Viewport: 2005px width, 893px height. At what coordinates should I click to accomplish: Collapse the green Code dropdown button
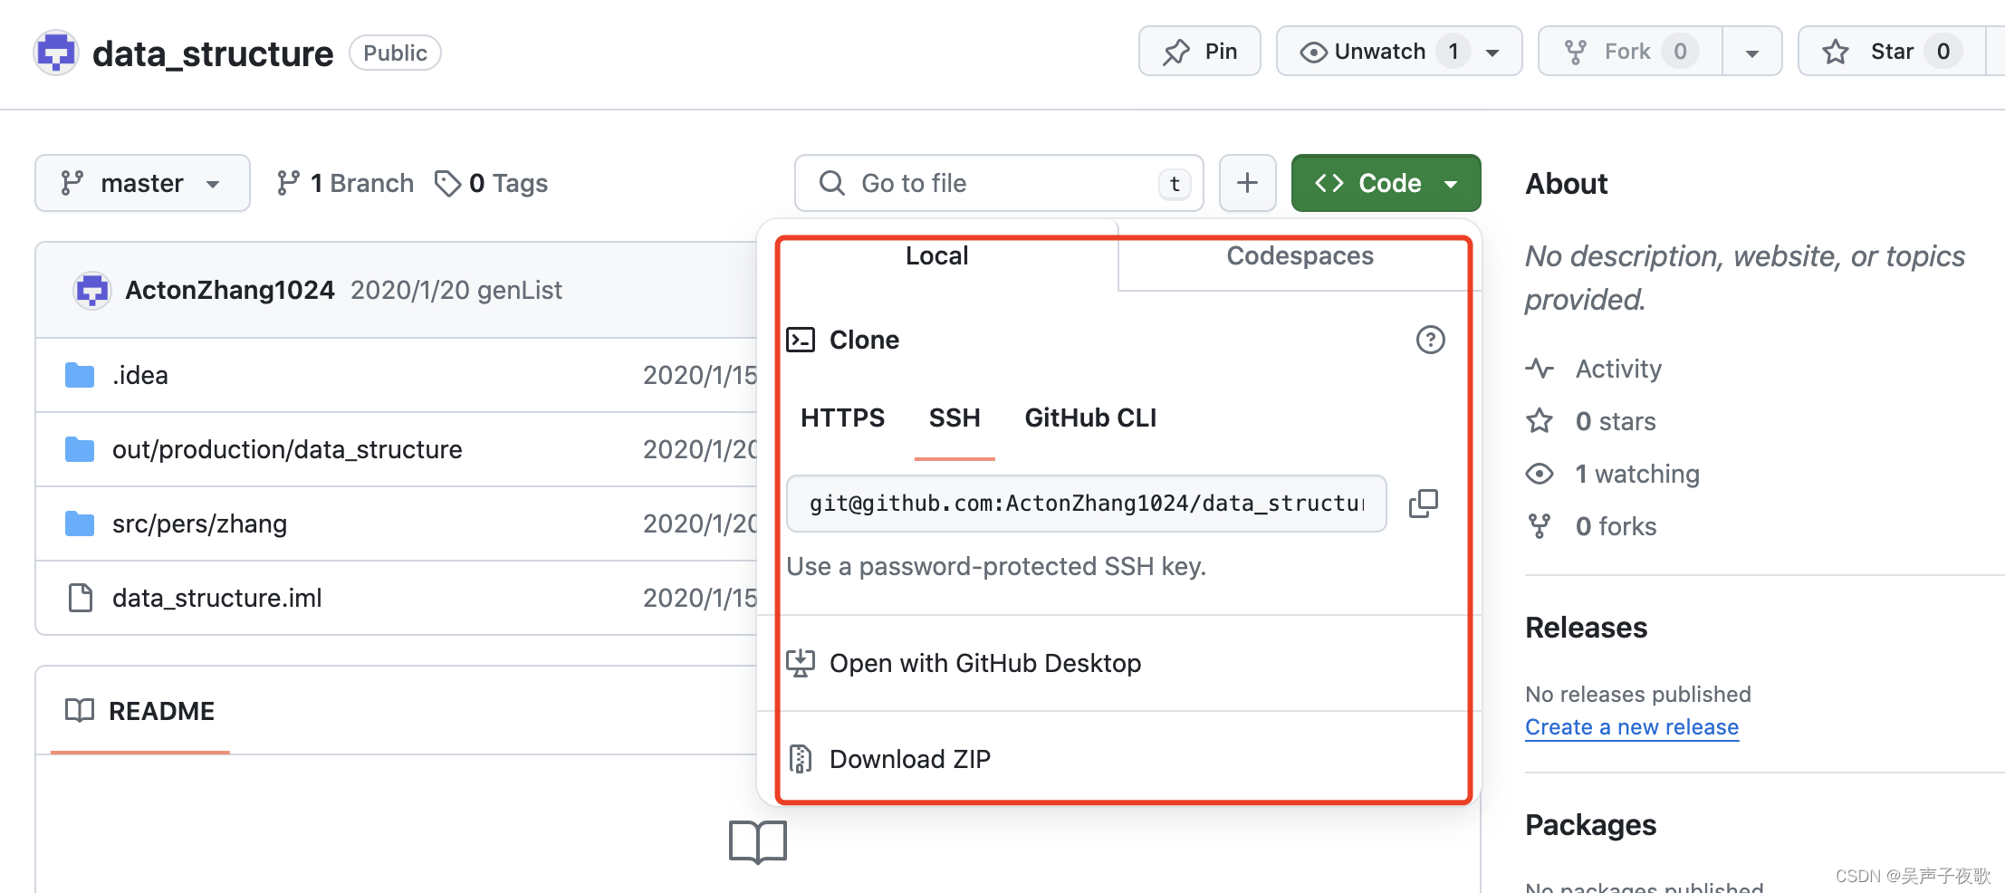coord(1386,183)
